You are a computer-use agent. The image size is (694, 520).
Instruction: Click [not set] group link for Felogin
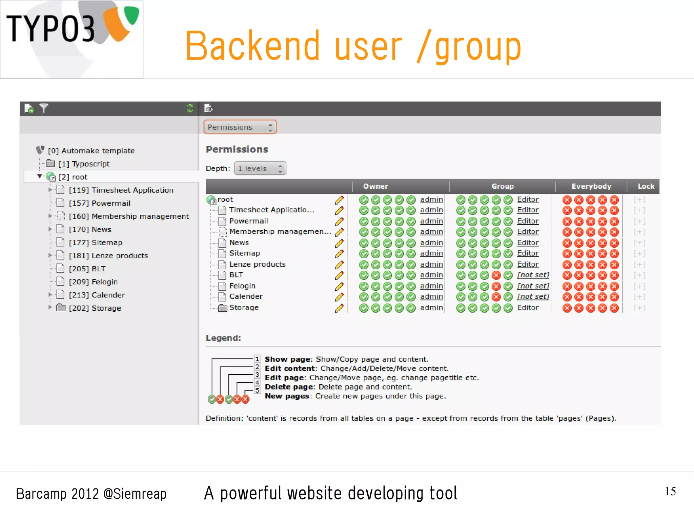(x=533, y=286)
